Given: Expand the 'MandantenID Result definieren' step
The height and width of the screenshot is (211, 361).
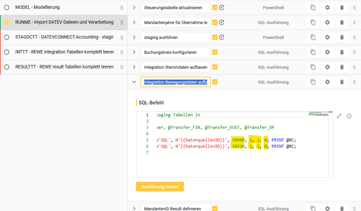Looking at the screenshot, I should point(134,208).
